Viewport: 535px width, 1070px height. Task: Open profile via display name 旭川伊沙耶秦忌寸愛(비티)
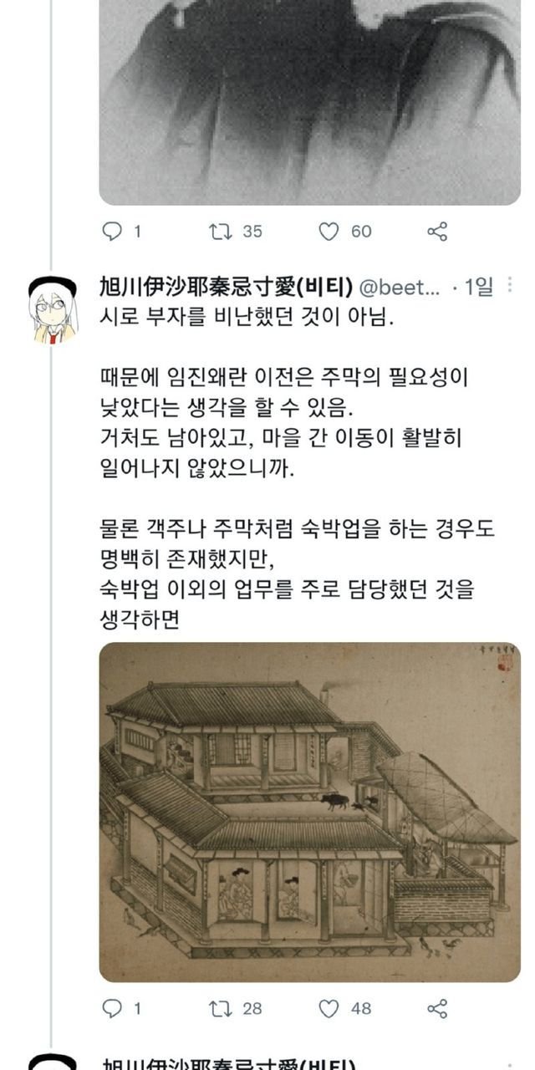pyautogui.click(x=226, y=287)
